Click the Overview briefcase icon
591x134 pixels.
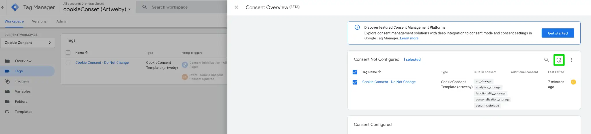pyautogui.click(x=8, y=61)
